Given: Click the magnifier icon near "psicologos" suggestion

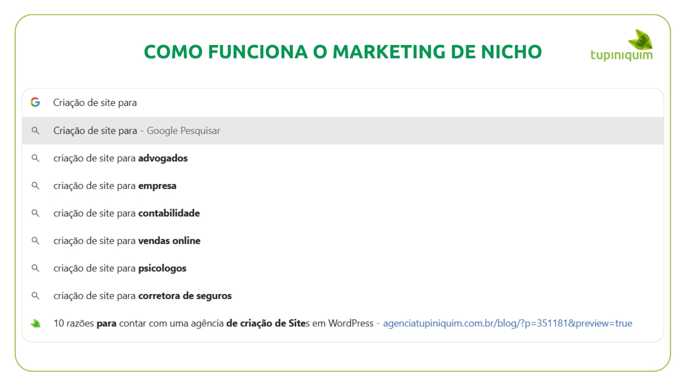Looking at the screenshot, I should coord(36,268).
